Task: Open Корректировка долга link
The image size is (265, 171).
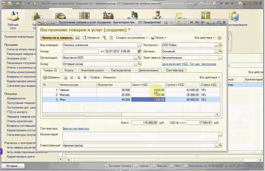Action: (x=21, y=157)
